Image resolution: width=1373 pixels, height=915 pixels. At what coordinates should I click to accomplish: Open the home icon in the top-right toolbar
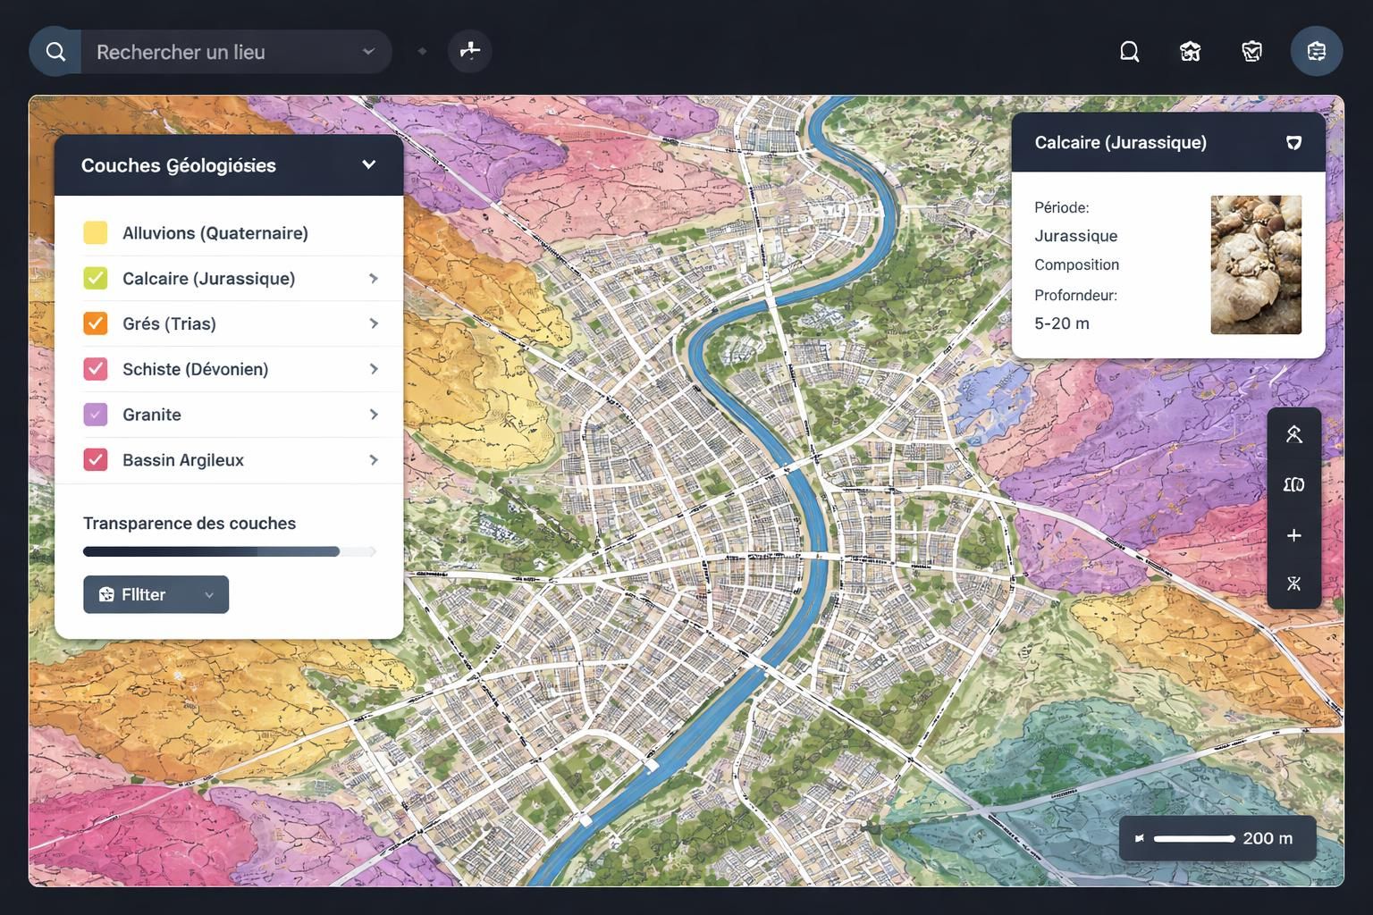pyautogui.click(x=1190, y=51)
